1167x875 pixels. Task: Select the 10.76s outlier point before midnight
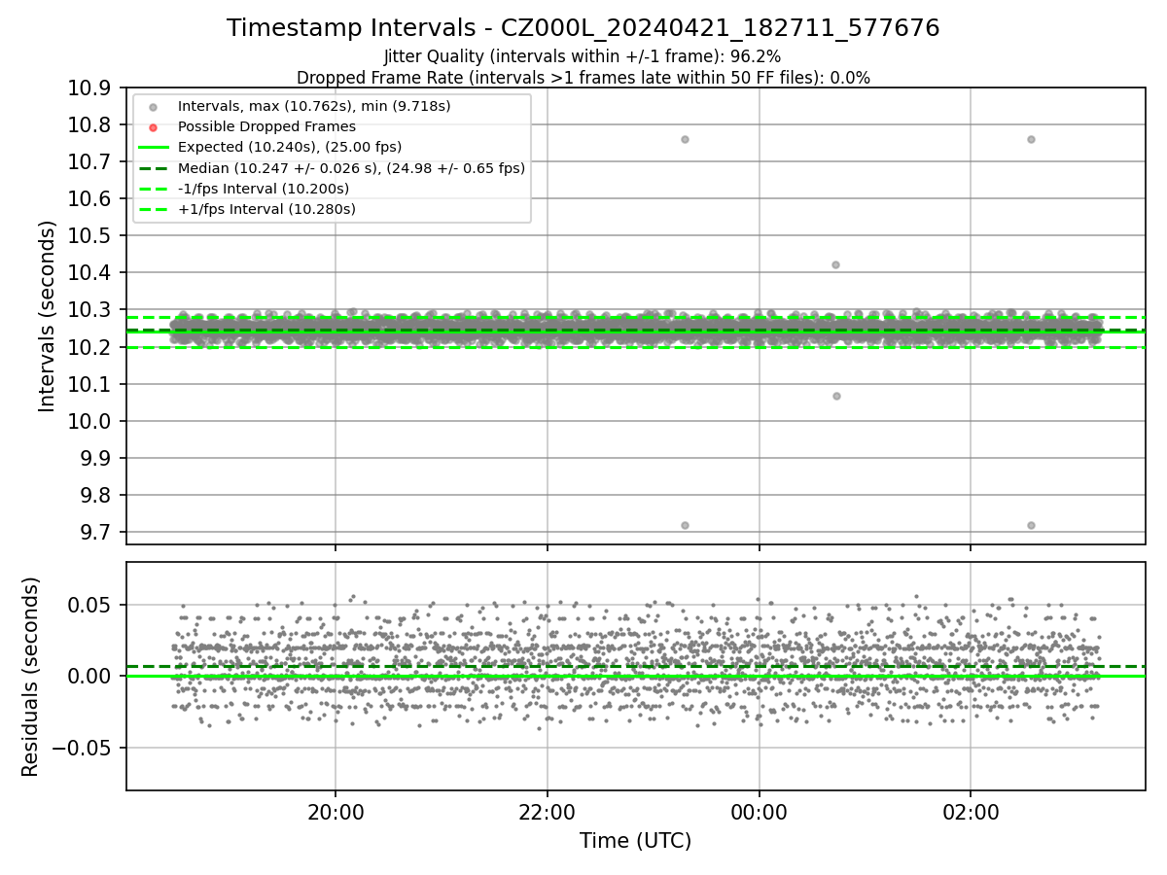tap(685, 139)
